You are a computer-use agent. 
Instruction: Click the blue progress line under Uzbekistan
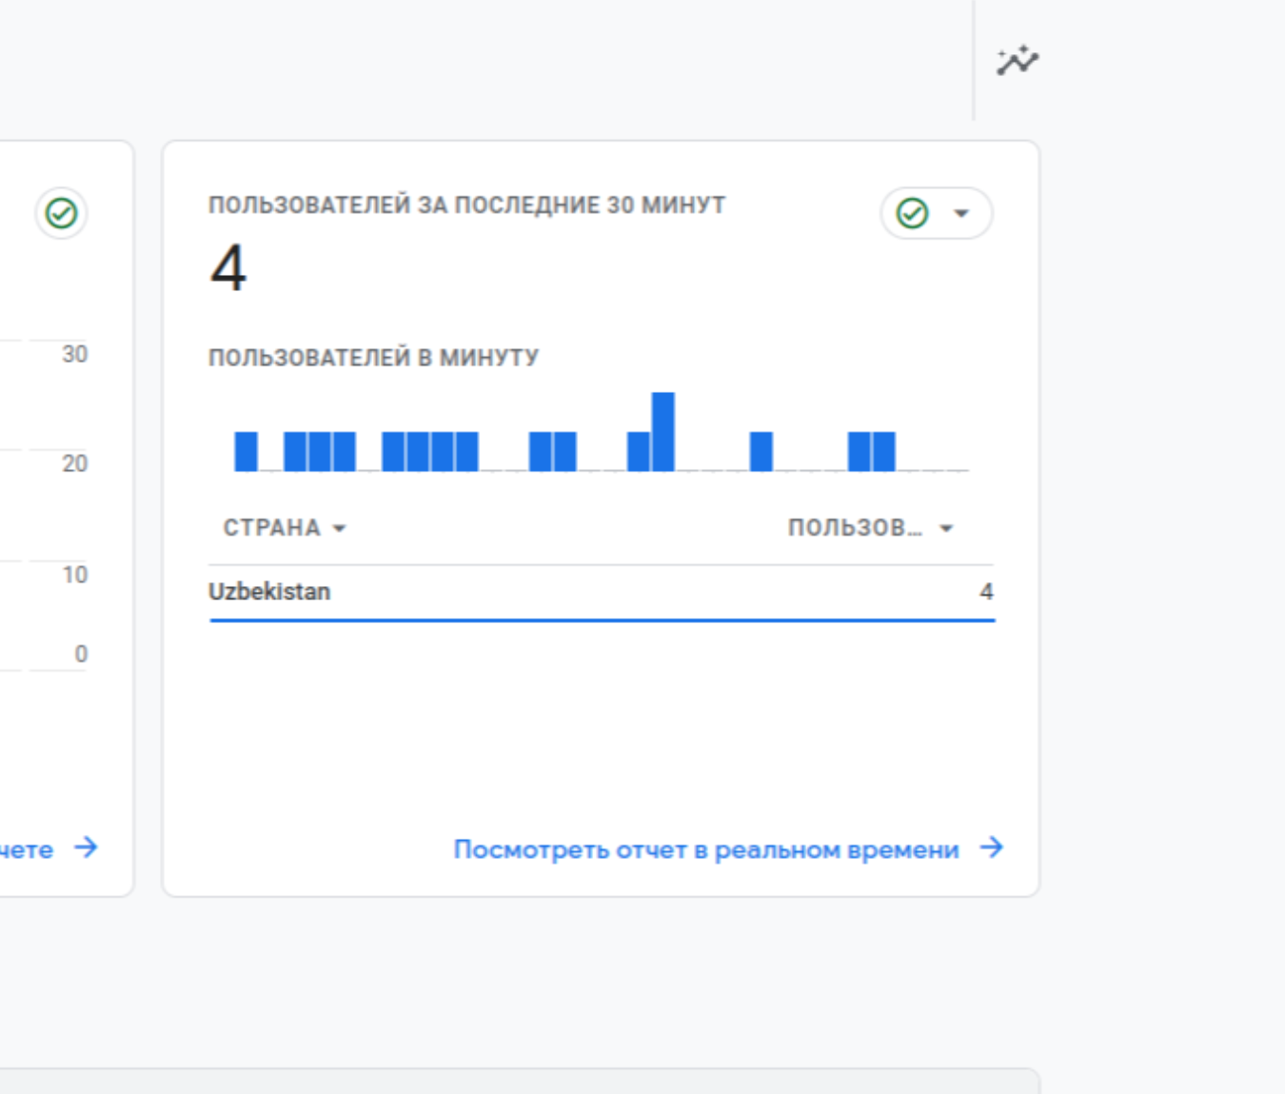[x=602, y=620]
